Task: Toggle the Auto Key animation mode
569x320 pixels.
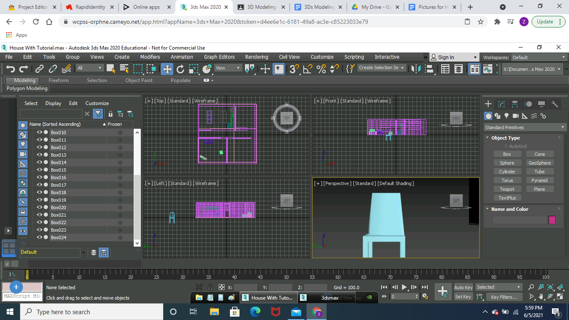Action: (463, 287)
